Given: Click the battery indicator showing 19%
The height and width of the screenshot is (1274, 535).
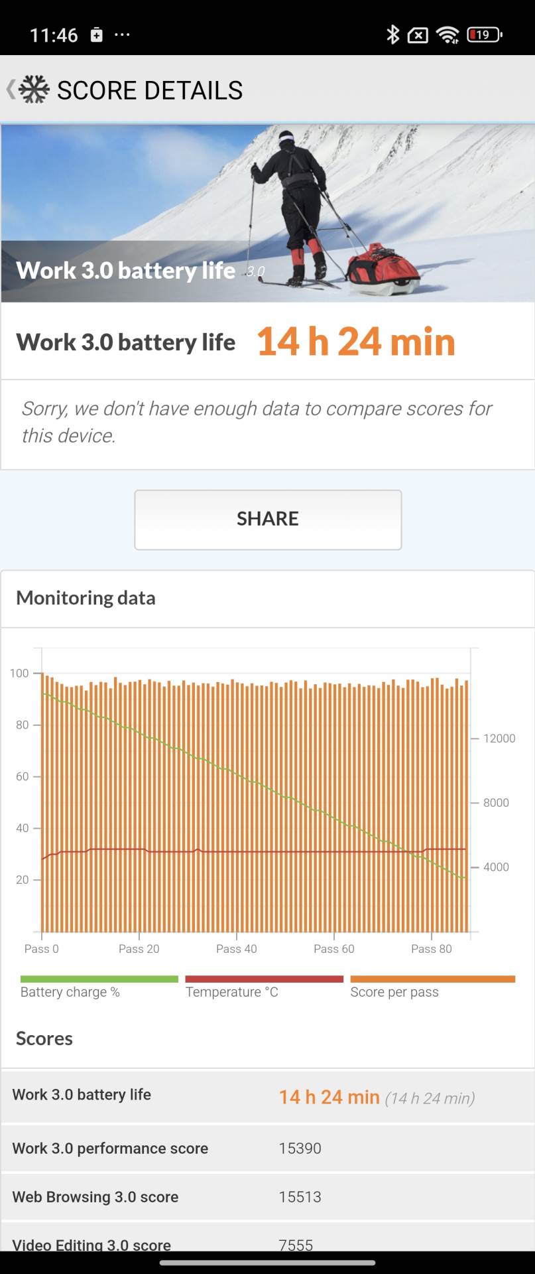Looking at the screenshot, I should point(483,34).
